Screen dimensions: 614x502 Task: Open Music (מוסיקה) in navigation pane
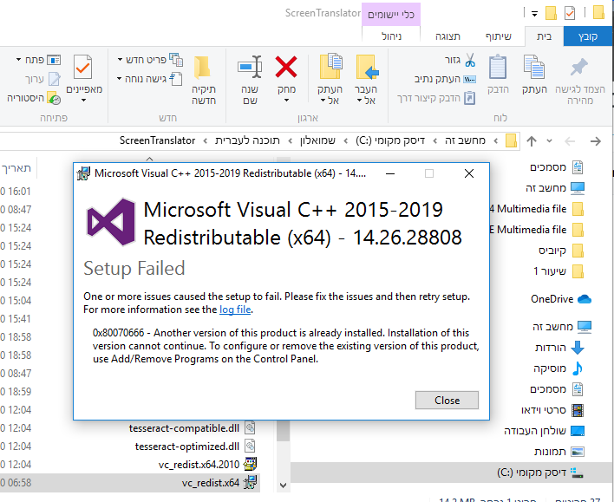click(558, 368)
